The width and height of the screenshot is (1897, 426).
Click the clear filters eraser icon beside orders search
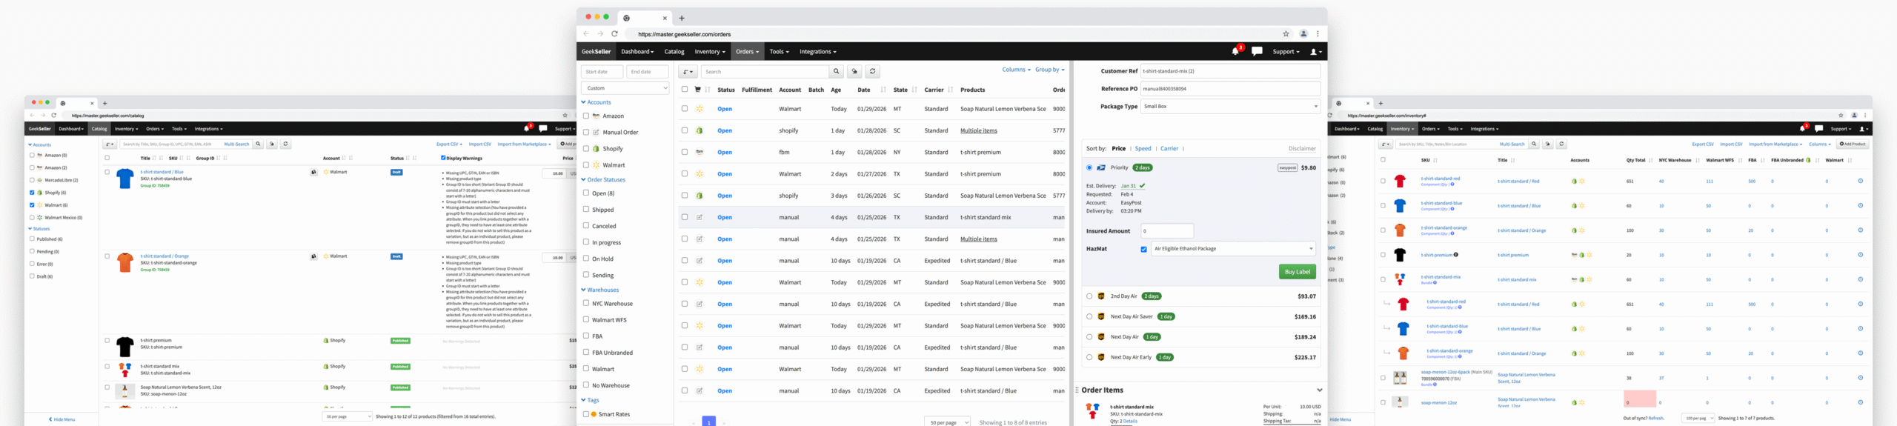point(854,72)
